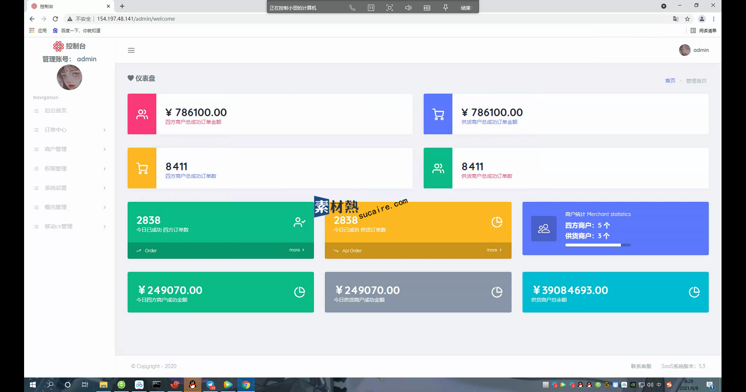Image resolution: width=746 pixels, height=392 pixels.
Task: Click the heart icon beside 仪表盘
Action: click(131, 78)
